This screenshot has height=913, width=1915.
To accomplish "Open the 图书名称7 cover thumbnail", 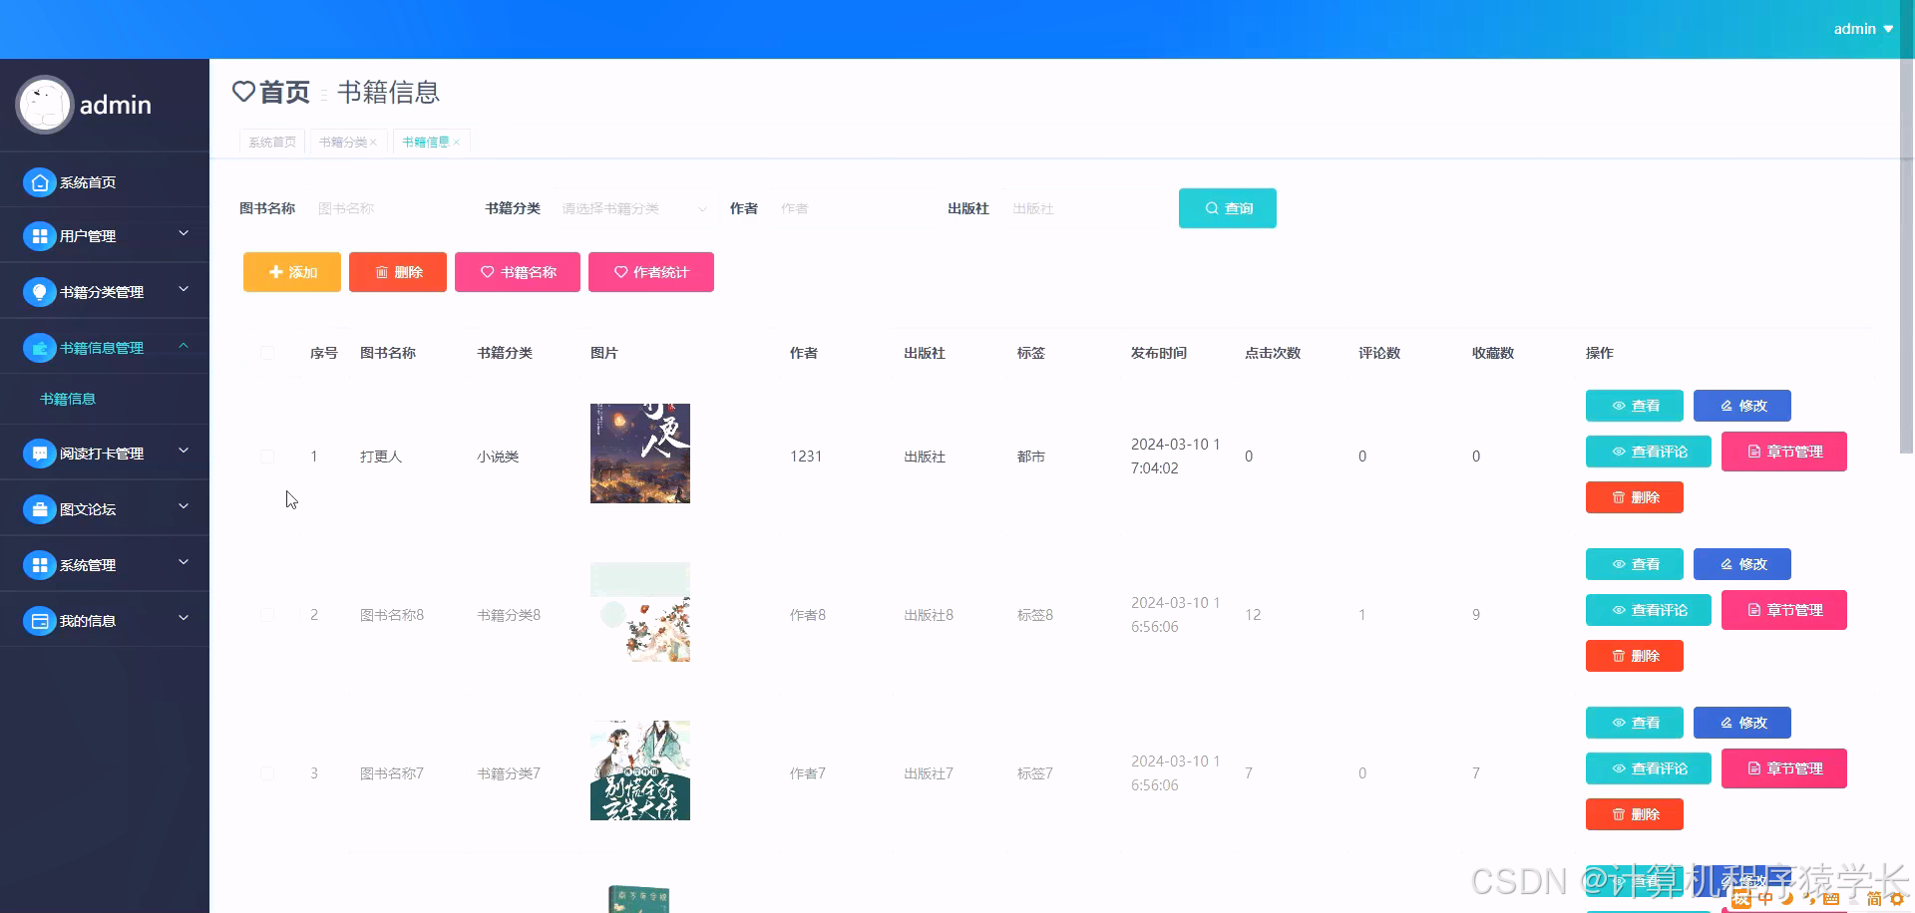I will [640, 770].
